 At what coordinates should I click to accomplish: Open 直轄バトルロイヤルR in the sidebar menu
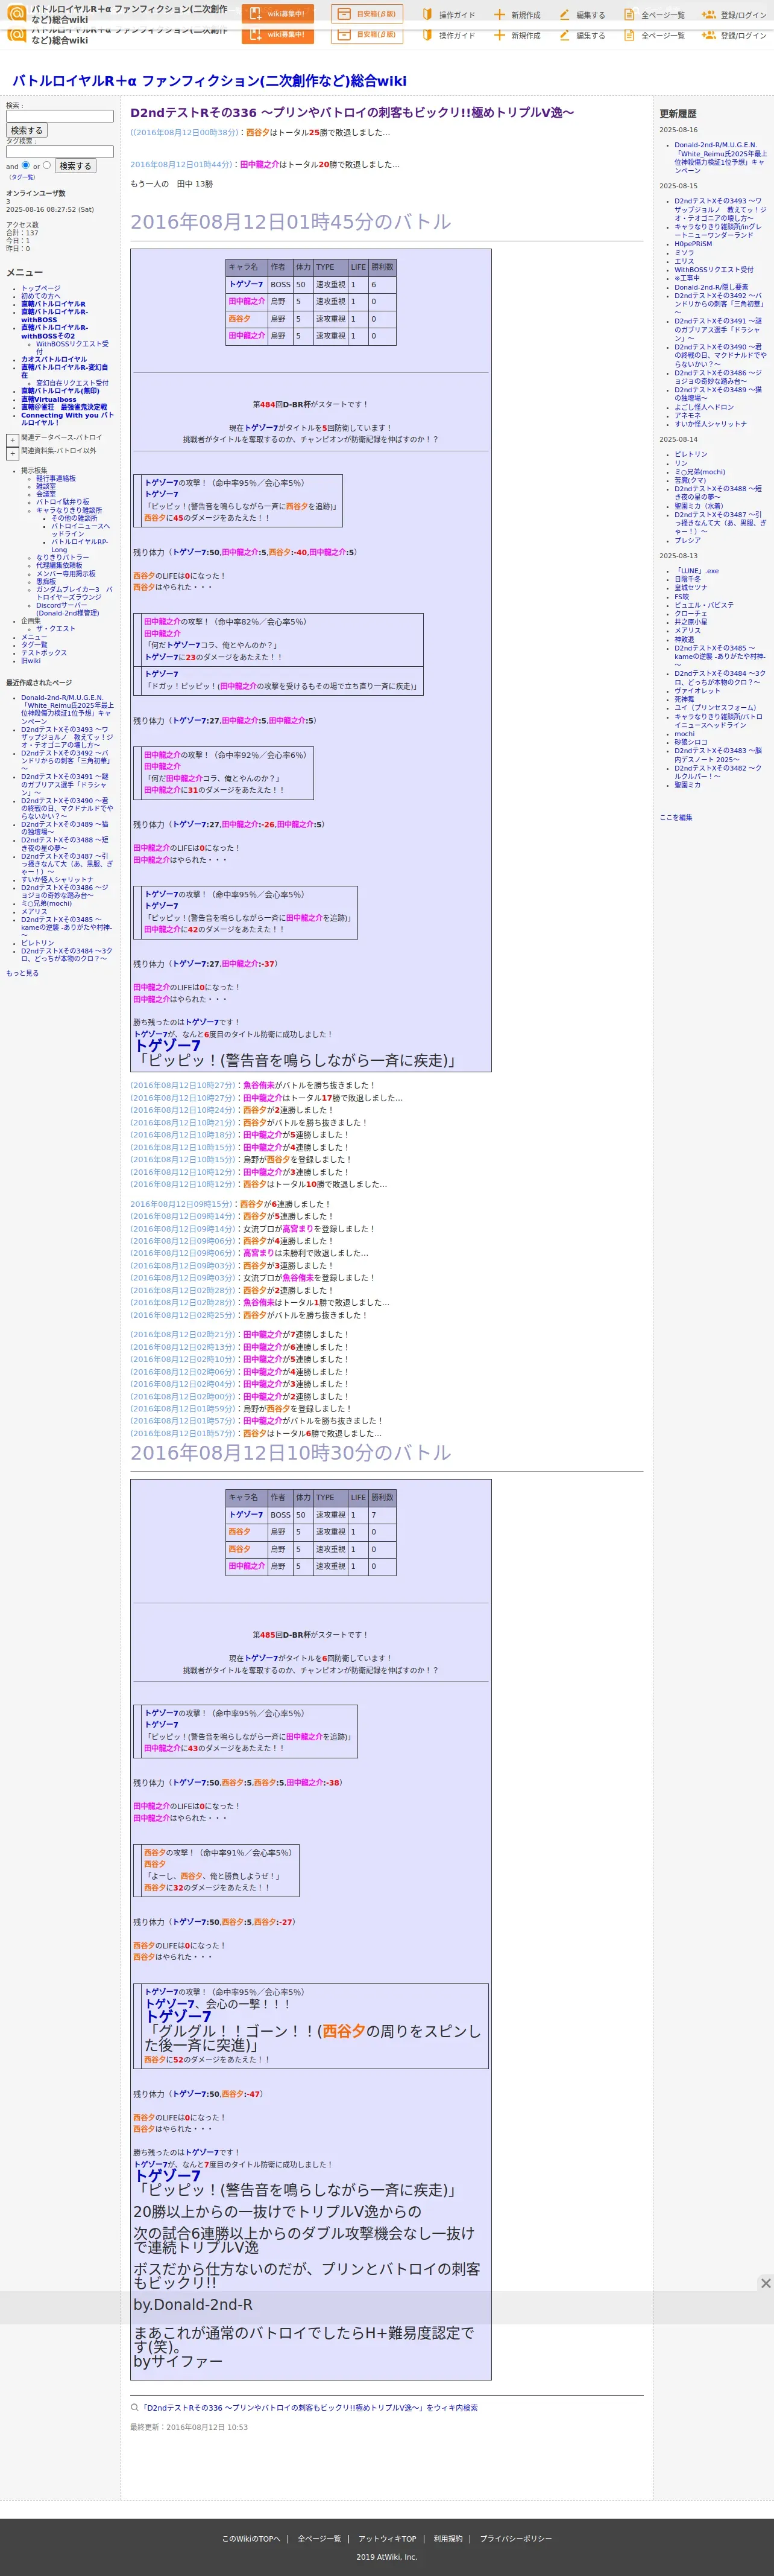pyautogui.click(x=53, y=304)
